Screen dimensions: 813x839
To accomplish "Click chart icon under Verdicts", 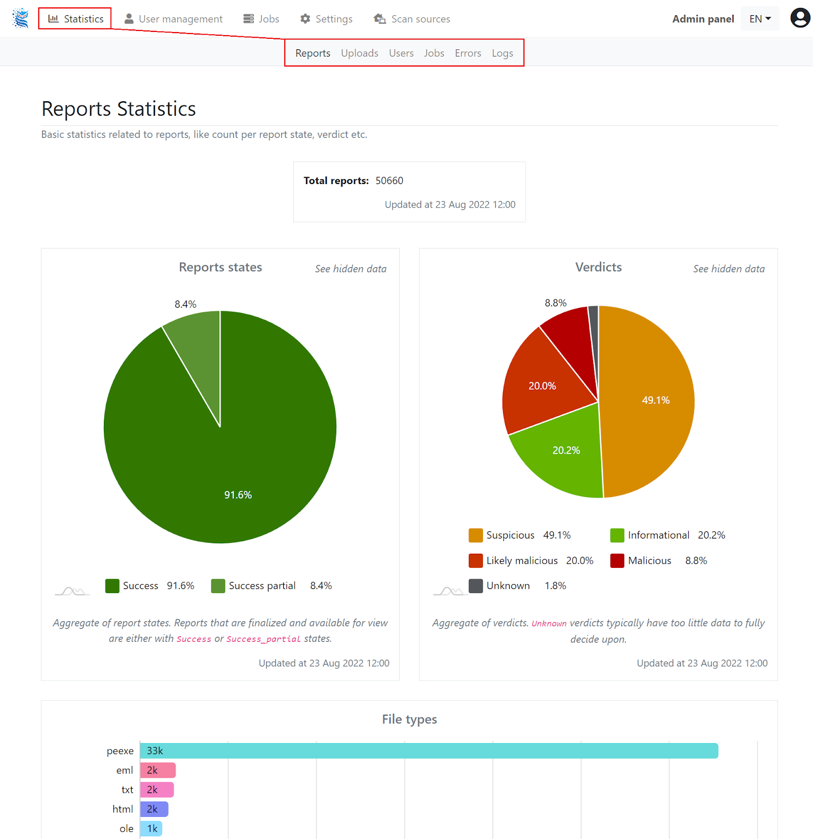I will (x=451, y=591).
